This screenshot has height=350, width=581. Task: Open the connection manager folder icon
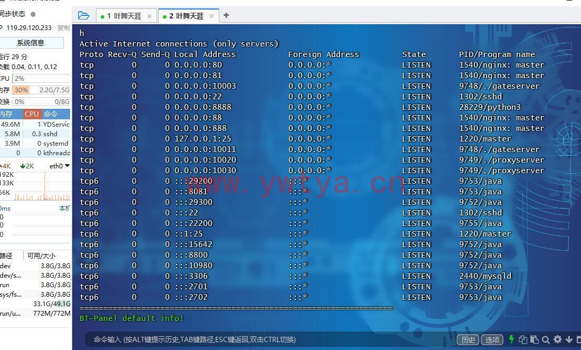coord(83,16)
